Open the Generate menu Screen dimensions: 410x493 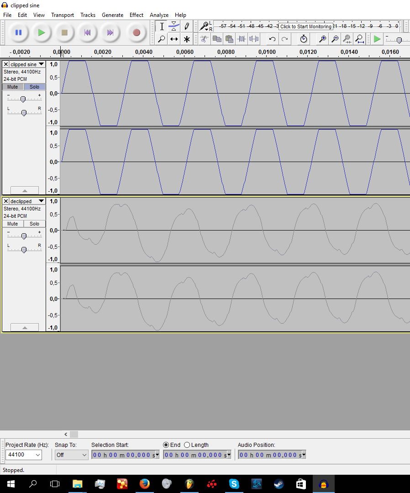point(113,15)
